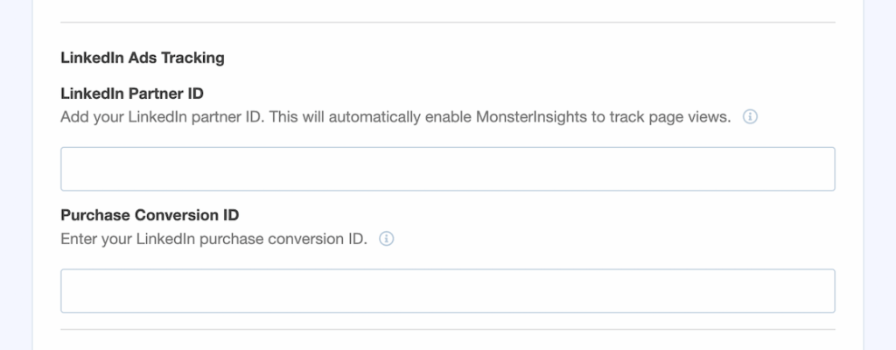Click the 'LinkedIn Ads Tracking' section heading
This screenshot has height=350, width=896.
(143, 58)
